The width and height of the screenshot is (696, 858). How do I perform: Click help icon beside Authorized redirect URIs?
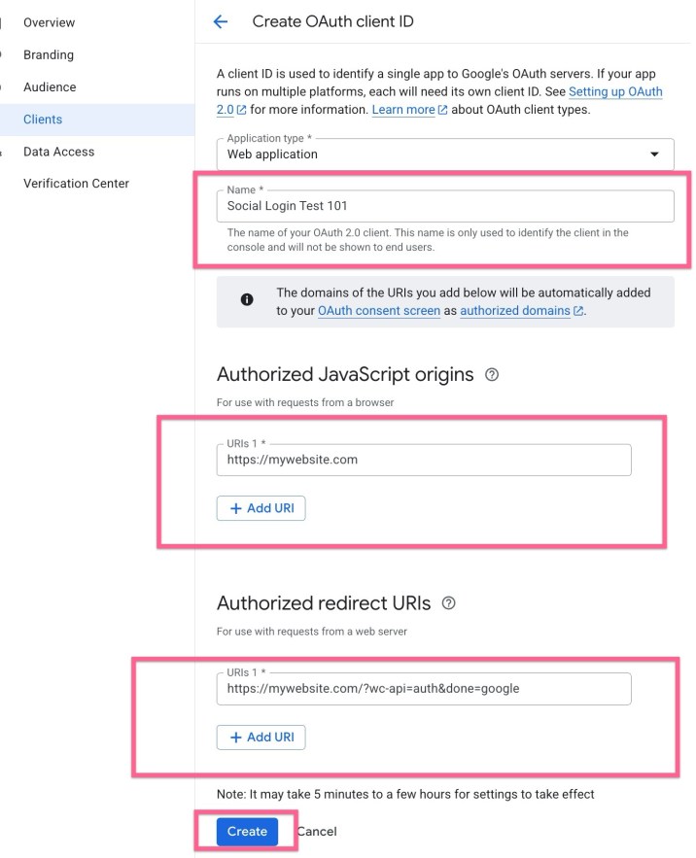tap(448, 603)
